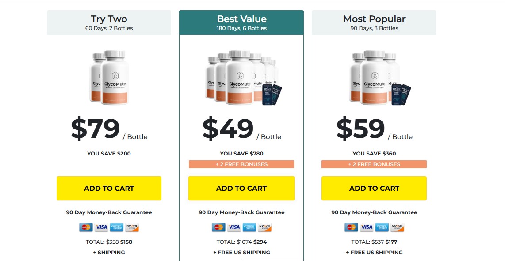The height and width of the screenshot is (261, 505).
Task: Select the two-bottle product image
Action: pos(110,77)
